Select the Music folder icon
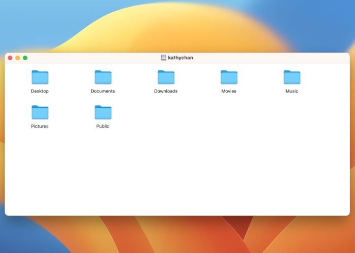 [292, 77]
